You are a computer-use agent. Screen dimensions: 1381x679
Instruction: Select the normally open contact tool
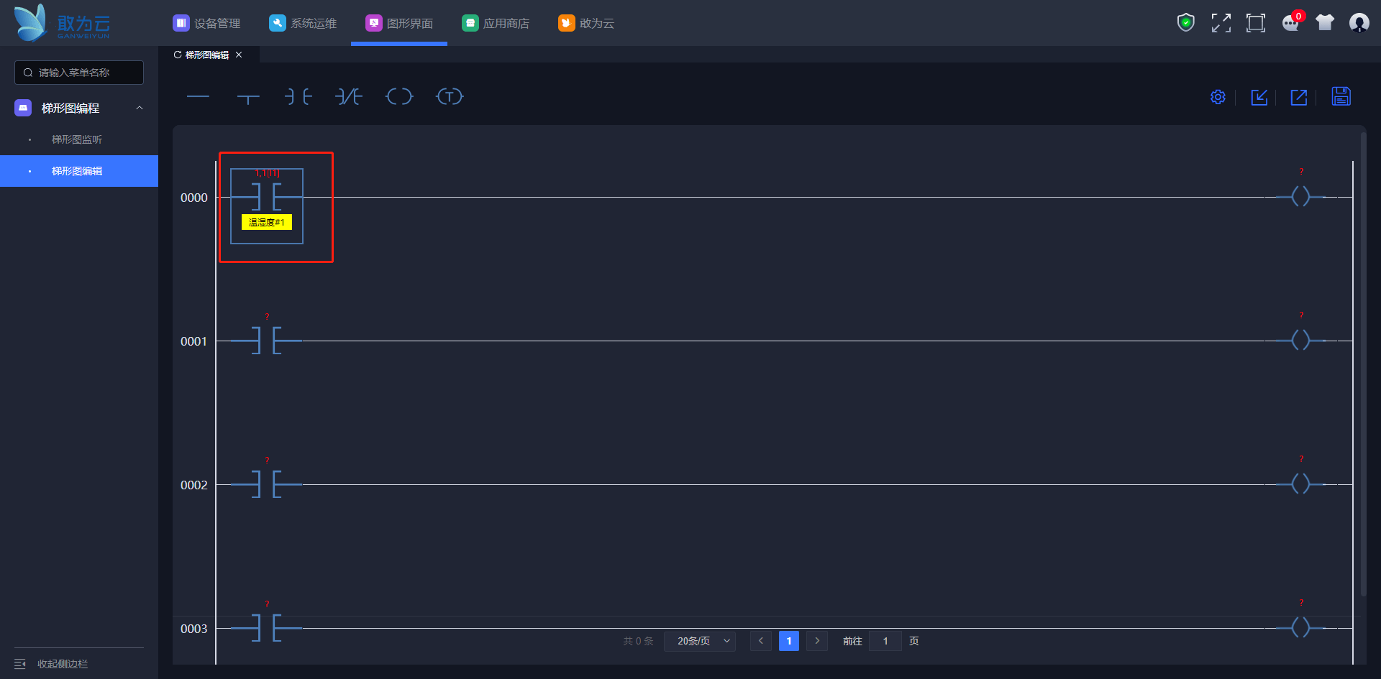tap(298, 96)
